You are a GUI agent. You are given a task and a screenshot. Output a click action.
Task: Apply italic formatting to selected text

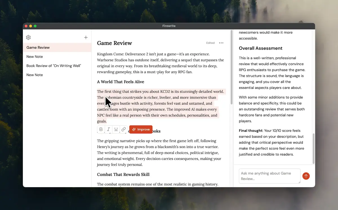tap(108, 129)
